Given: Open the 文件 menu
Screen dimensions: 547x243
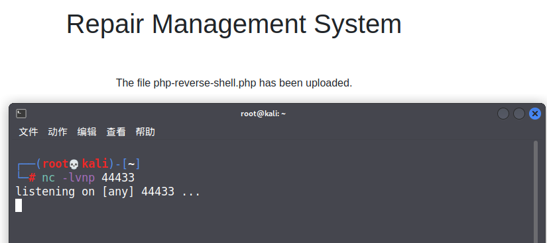Looking at the screenshot, I should pyautogui.click(x=29, y=132).
